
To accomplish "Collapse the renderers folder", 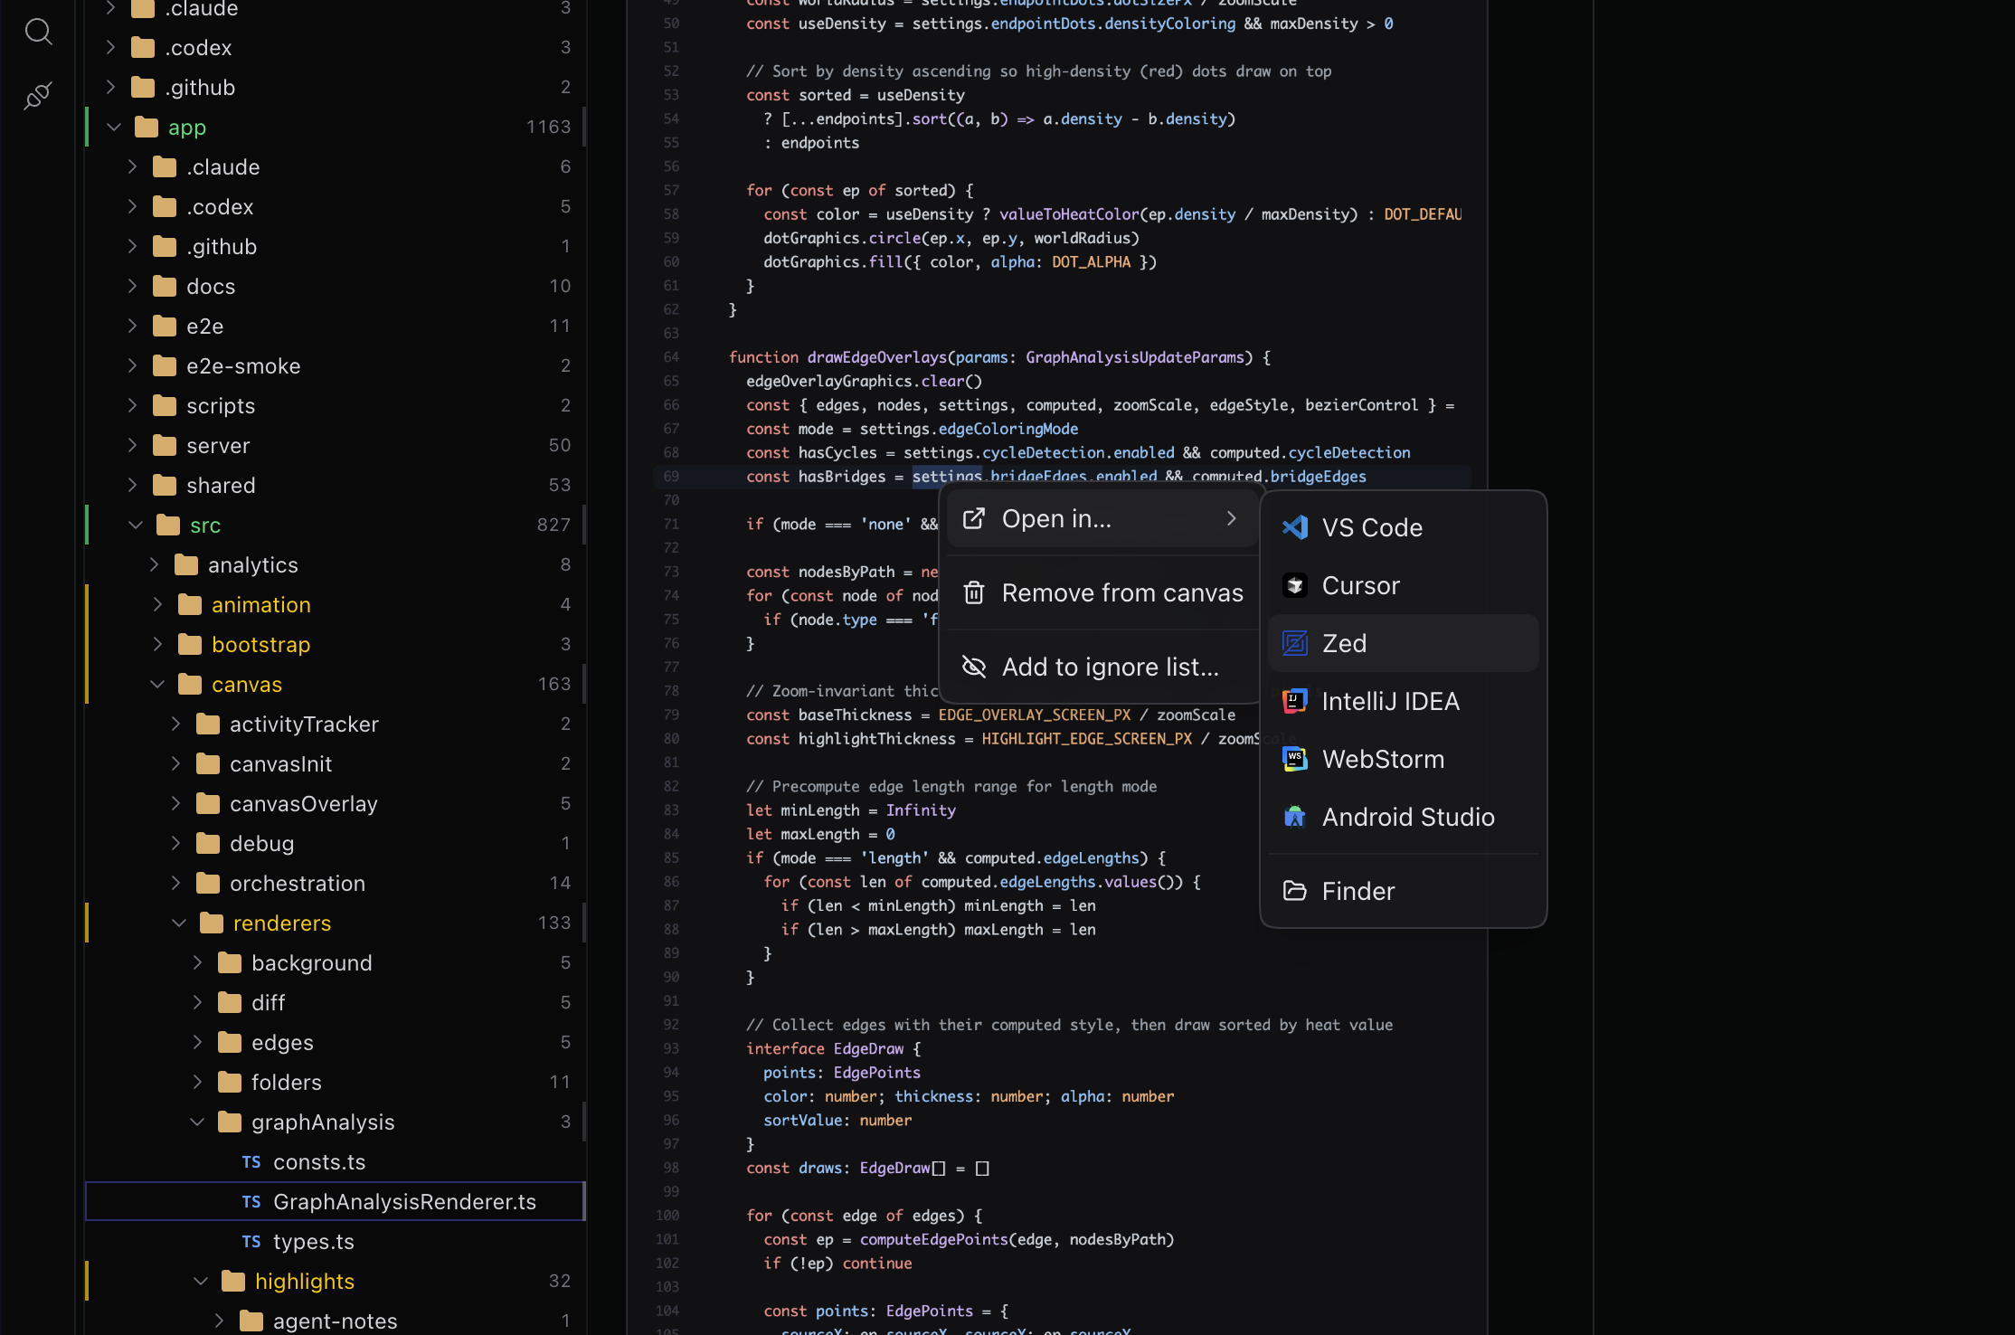I will tap(179, 923).
